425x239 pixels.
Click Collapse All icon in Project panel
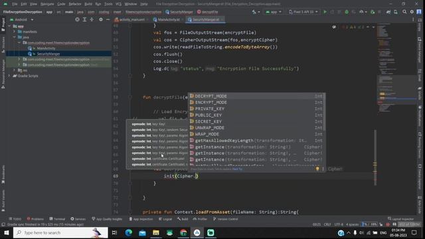pyautogui.click(x=92, y=19)
